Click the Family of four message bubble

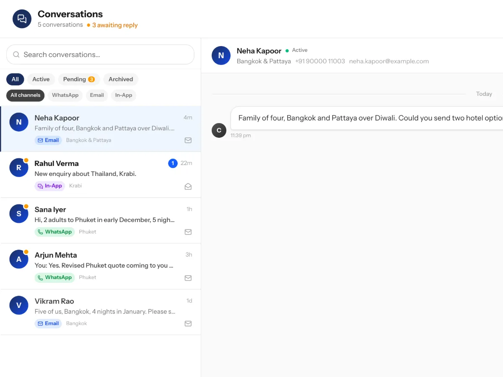click(367, 118)
